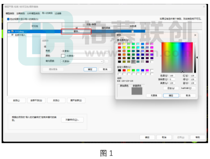The width and height of the screenshot is (210, 159).
Task: Click the 清除替换 button
Action: pos(53,69)
